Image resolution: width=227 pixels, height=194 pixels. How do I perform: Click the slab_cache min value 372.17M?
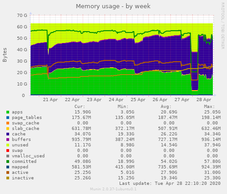[x=125, y=129]
